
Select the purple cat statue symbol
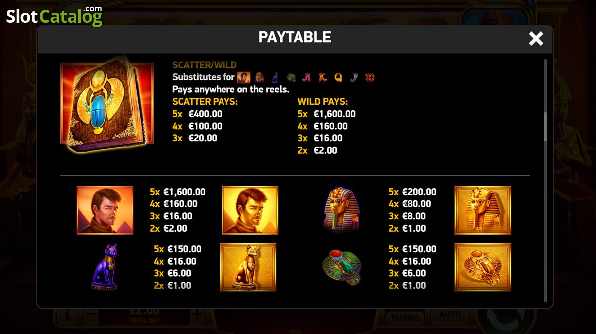[x=104, y=267]
